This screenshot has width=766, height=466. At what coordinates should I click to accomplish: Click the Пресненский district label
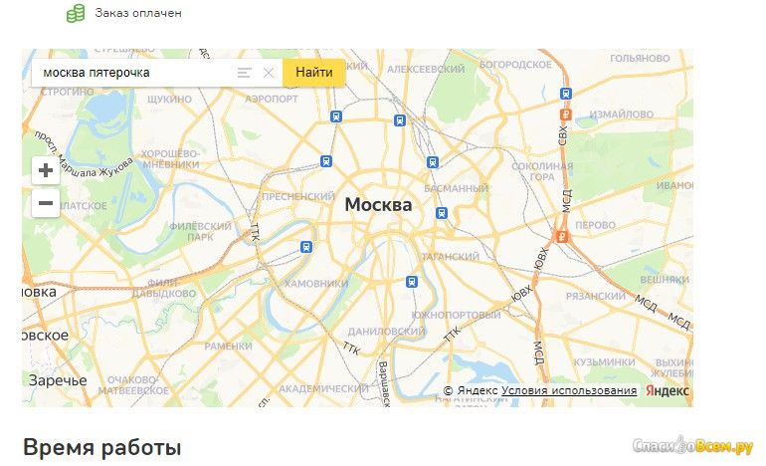click(298, 196)
